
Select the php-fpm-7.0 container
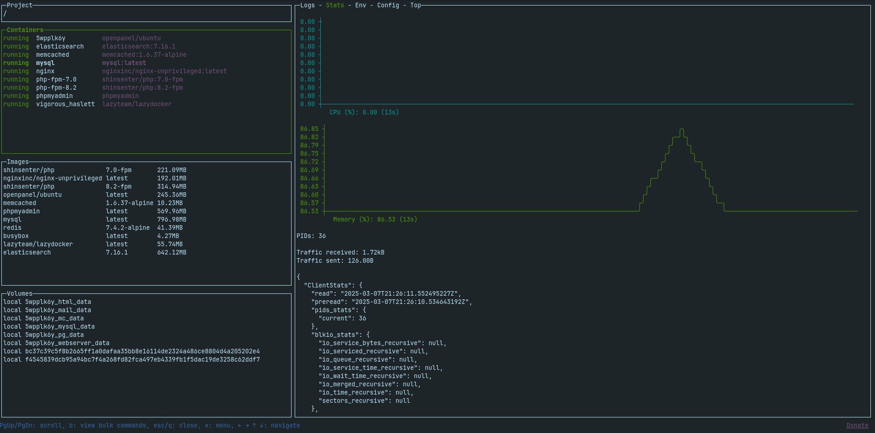(x=146, y=79)
